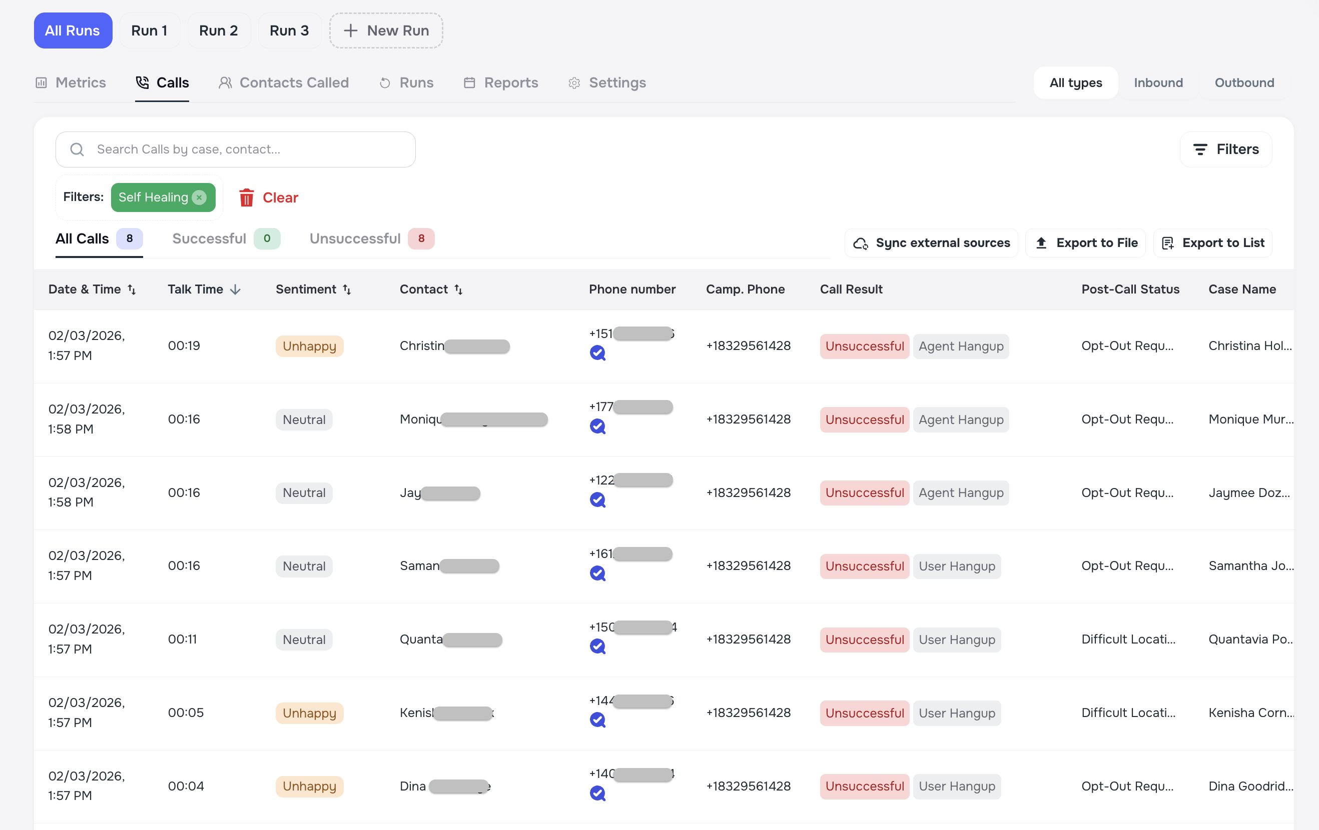
Task: Start a New Run
Action: pyautogui.click(x=386, y=30)
